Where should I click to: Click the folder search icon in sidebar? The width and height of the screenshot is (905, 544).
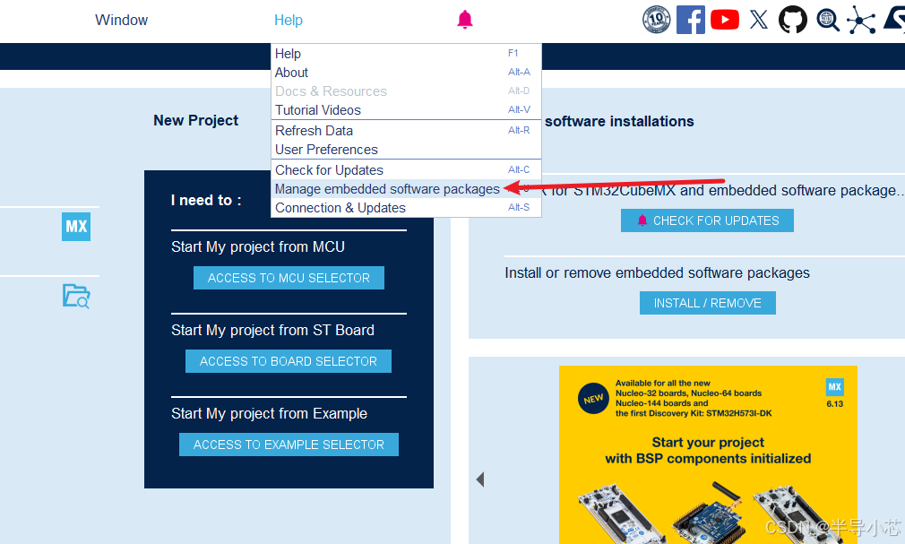coord(76,297)
